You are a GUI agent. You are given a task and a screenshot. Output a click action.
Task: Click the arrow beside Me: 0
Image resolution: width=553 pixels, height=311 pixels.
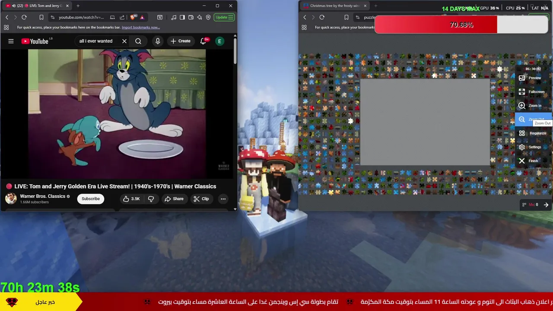(x=546, y=205)
